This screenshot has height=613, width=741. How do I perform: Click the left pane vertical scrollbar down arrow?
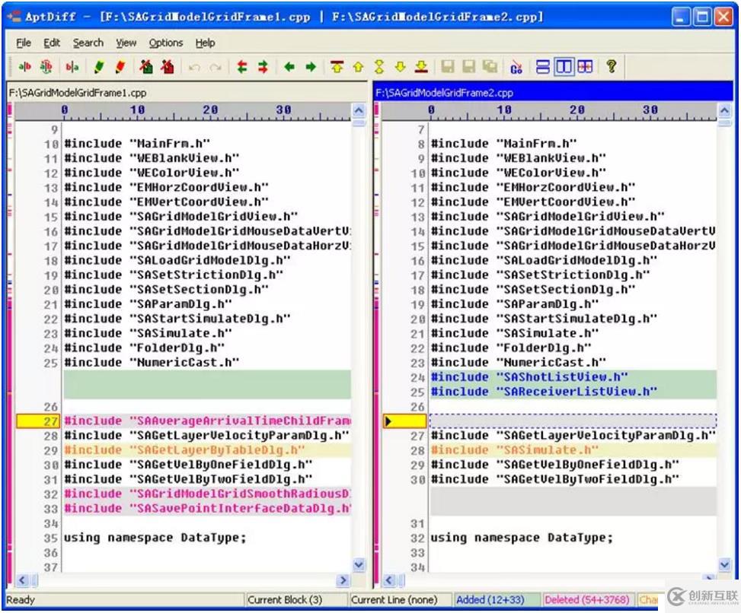(359, 564)
